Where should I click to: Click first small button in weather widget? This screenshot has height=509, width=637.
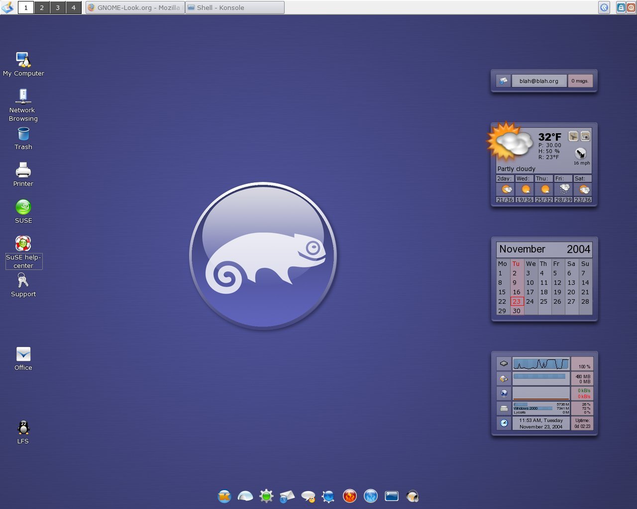tap(573, 136)
